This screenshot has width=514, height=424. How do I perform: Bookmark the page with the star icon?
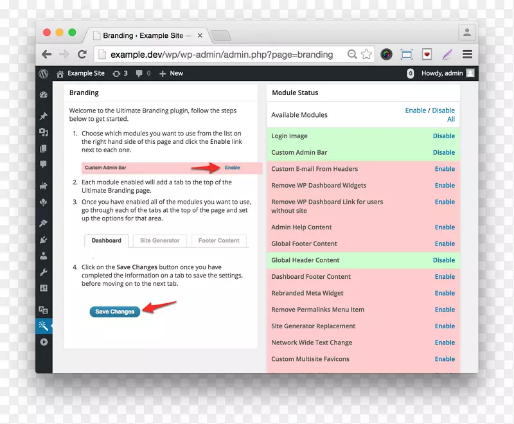coord(366,55)
